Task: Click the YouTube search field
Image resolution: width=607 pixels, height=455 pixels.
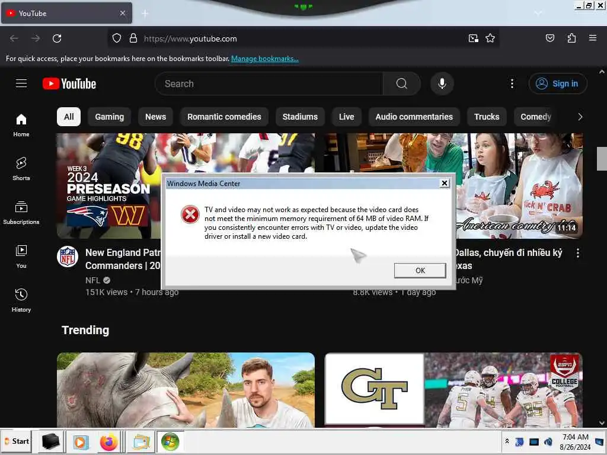Action: 269,84
